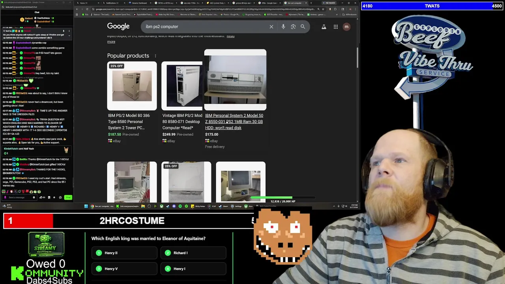Open the All Bookmarks folder
Image resolution: width=505 pixels, height=284 pixels.
(x=350, y=15)
